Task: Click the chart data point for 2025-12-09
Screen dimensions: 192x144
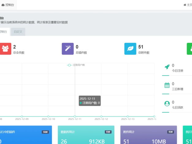Action: point(22,116)
